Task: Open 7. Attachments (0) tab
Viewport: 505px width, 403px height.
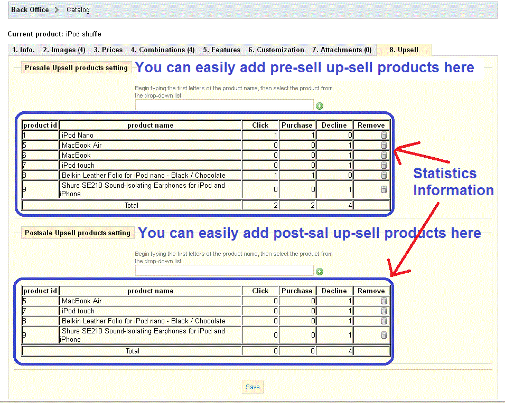Action: pyautogui.click(x=342, y=50)
